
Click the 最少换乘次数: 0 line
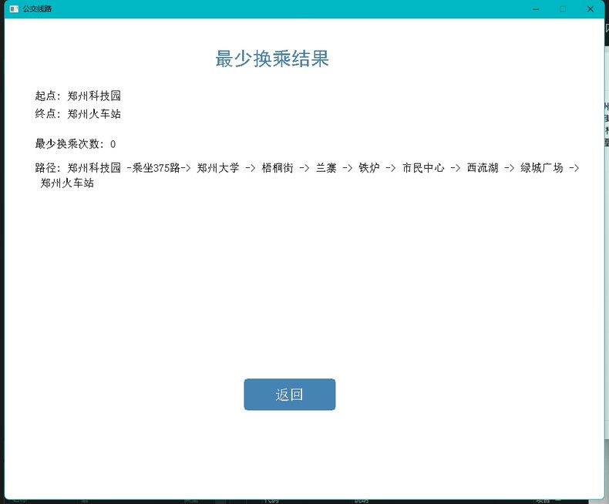pyautogui.click(x=76, y=143)
